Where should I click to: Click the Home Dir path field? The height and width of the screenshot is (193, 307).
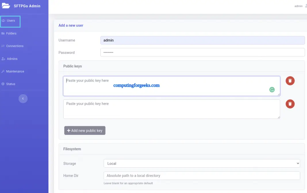(x=201, y=175)
